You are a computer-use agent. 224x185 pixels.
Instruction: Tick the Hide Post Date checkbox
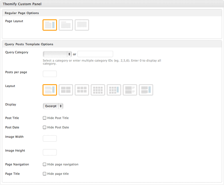[x=44, y=127]
